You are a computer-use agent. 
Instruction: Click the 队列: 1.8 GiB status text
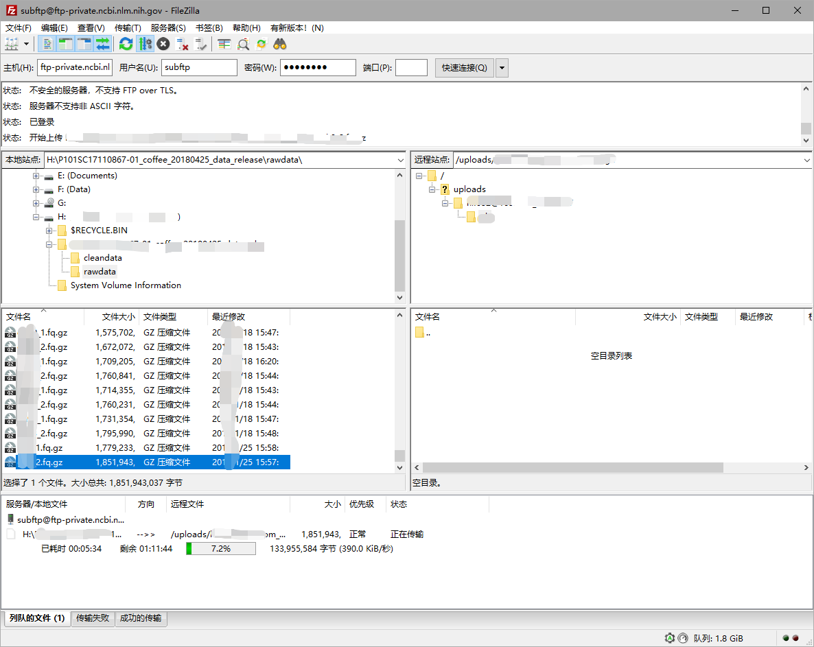click(x=718, y=638)
